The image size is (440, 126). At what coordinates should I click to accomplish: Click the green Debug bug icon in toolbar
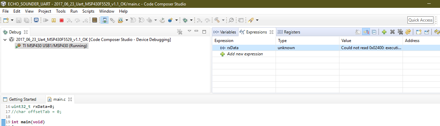tap(185, 20)
